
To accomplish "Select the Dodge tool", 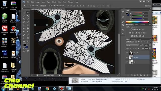I will click(28, 32).
